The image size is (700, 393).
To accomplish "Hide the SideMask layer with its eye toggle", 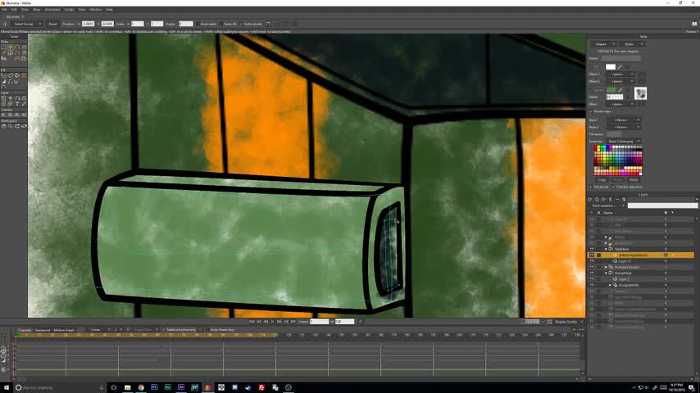I will click(592, 249).
